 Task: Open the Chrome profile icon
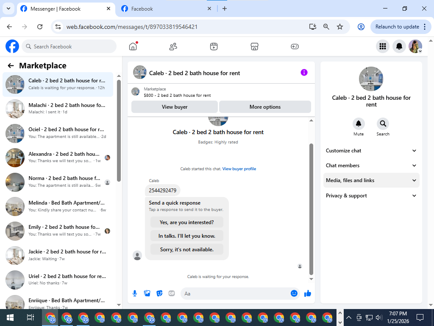tap(361, 27)
